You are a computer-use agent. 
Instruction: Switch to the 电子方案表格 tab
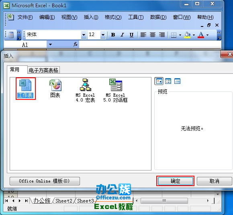point(43,70)
